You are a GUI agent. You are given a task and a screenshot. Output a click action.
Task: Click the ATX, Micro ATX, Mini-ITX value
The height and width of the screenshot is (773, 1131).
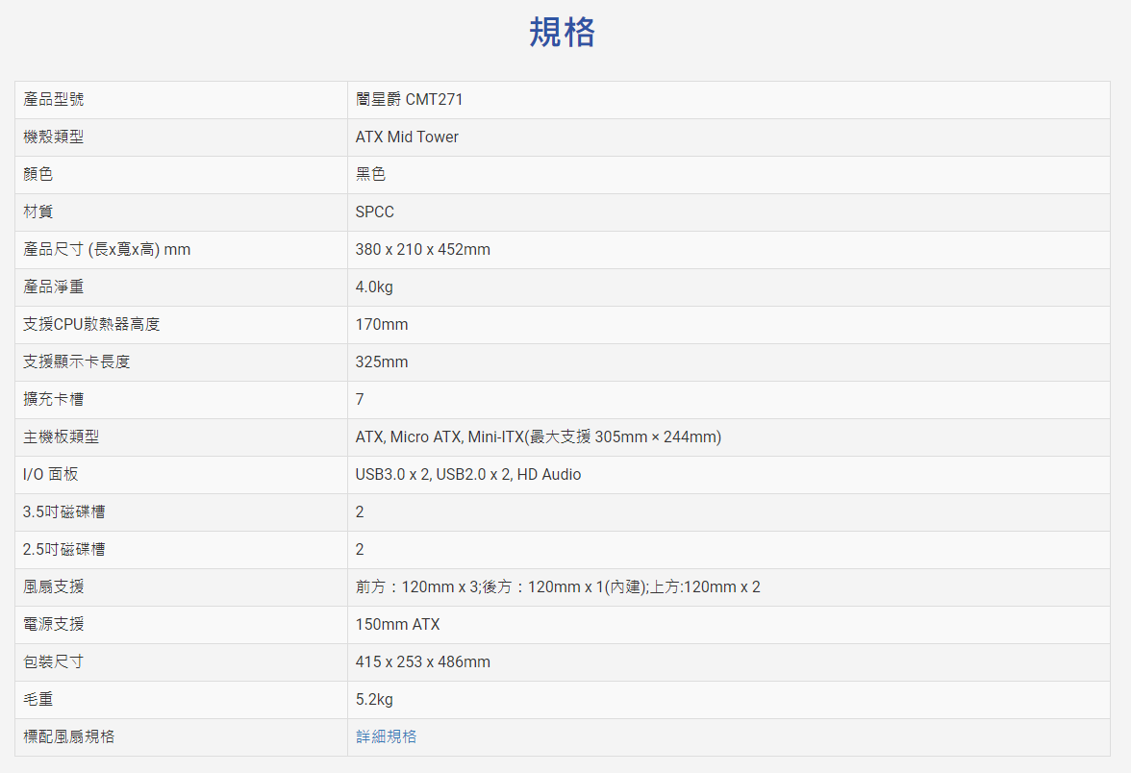pyautogui.click(x=539, y=436)
